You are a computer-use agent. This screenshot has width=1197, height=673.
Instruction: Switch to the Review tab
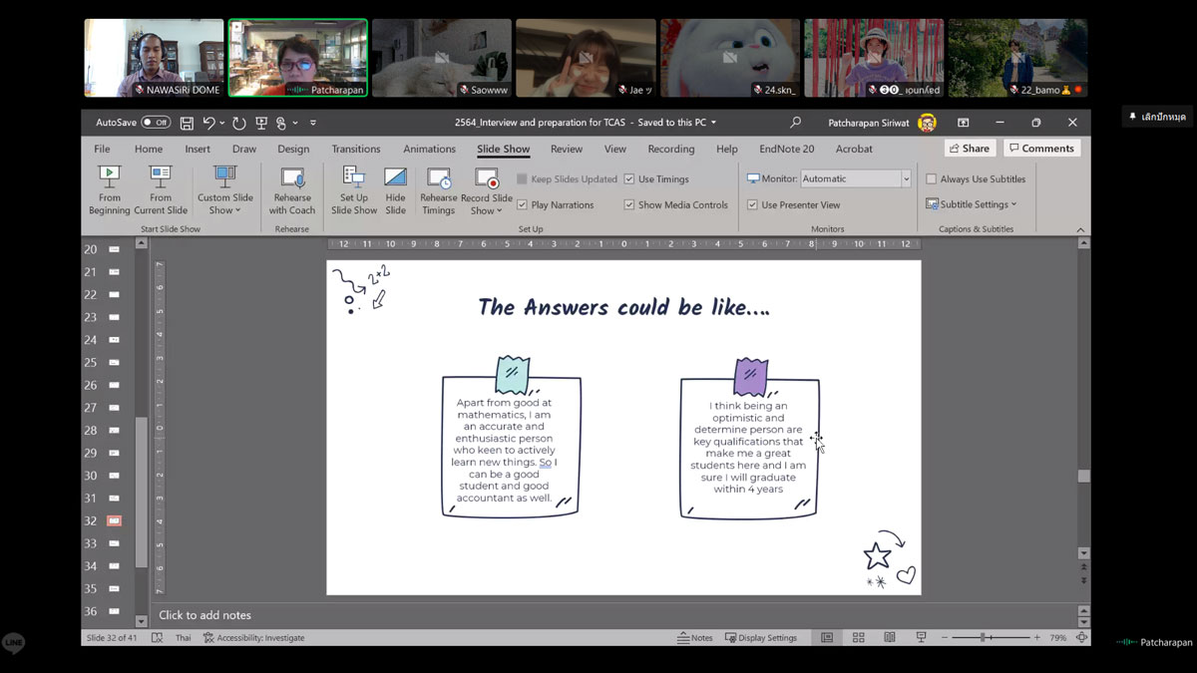567,150
